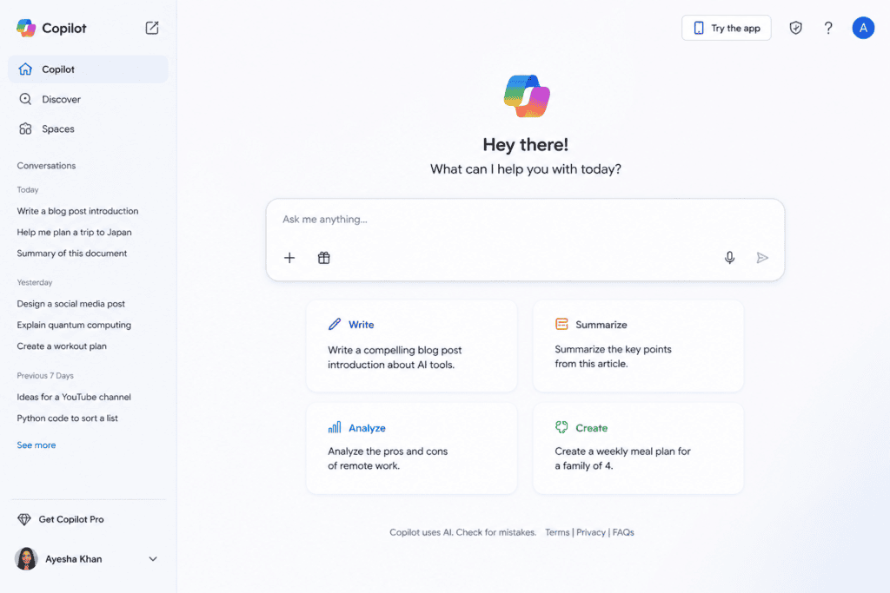
Task: Open the FAQs link in footer
Action: click(x=623, y=532)
